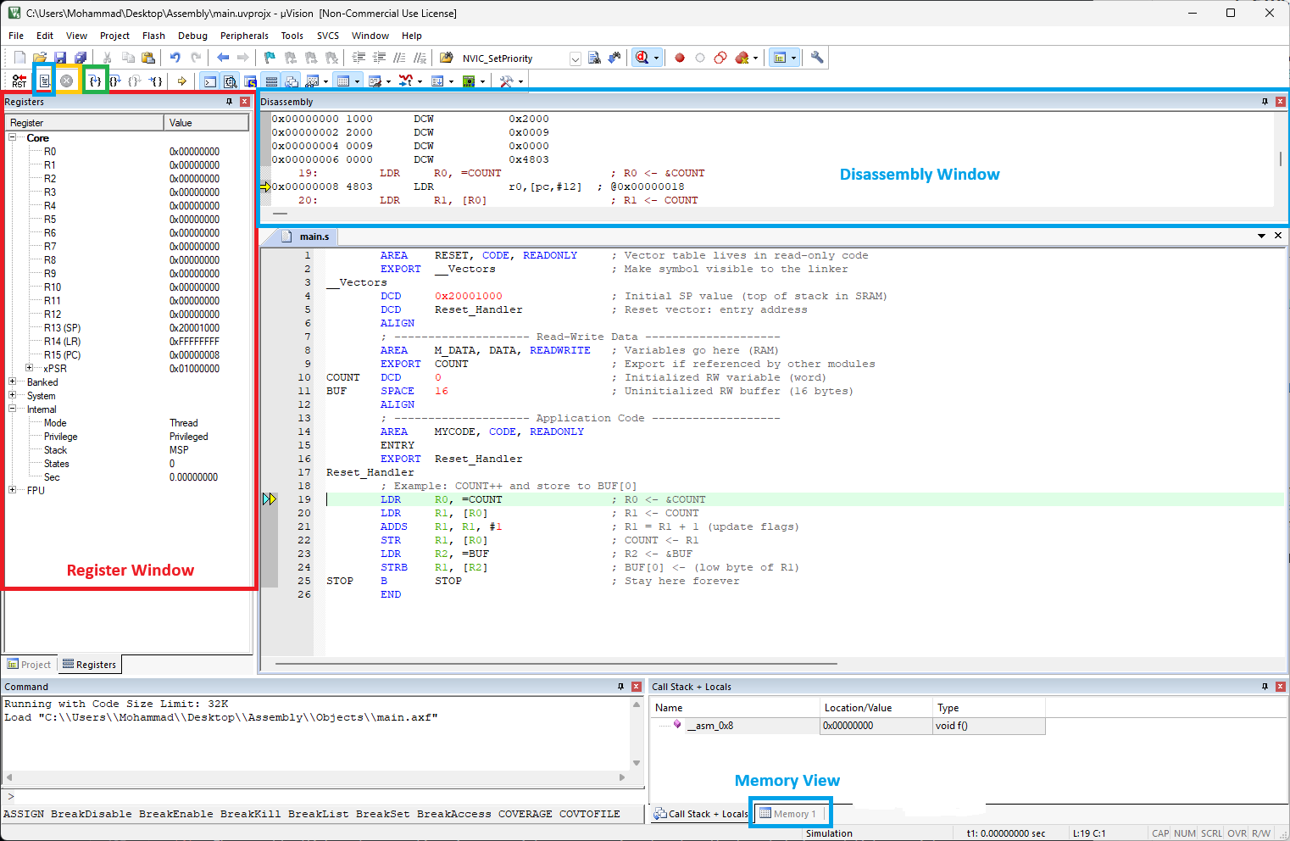Viewport: 1290px width, 841px height.
Task: Open target options with the wrench icon
Action: coord(817,58)
